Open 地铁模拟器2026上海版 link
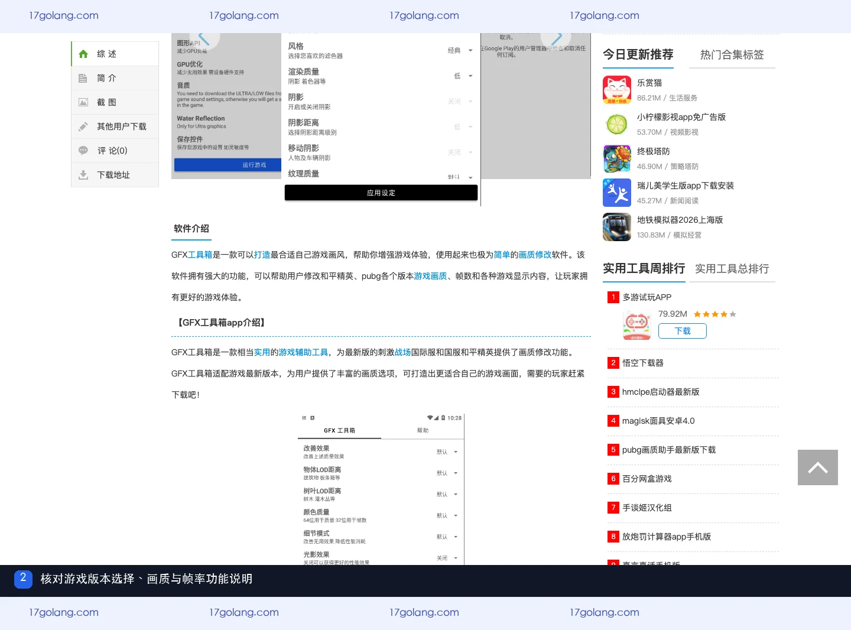The height and width of the screenshot is (630, 851). [680, 220]
